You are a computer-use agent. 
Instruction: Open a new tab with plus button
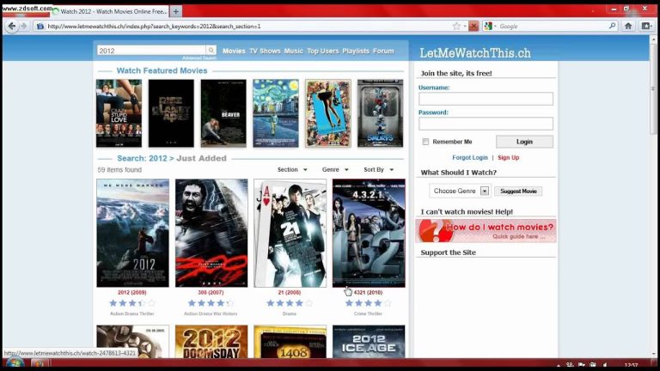(176, 11)
